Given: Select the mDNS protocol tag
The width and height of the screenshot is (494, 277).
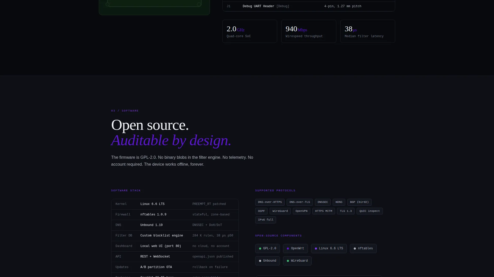Looking at the screenshot, I should [339, 202].
